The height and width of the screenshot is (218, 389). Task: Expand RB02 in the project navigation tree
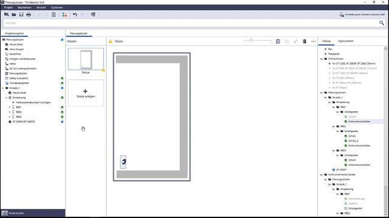click(10, 112)
